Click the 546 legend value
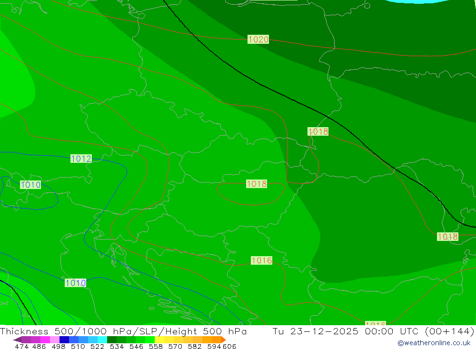The height and width of the screenshot is (349, 476). (136, 346)
